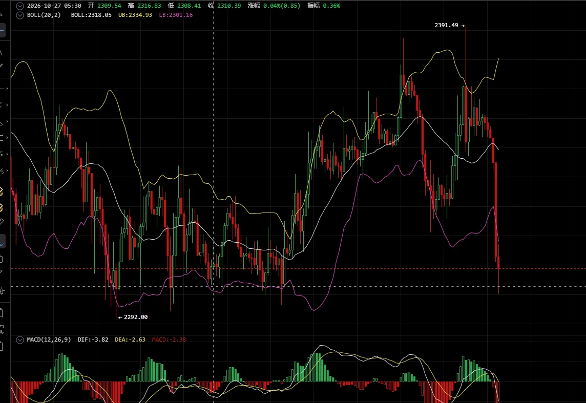Collapse the candlestick info row showing 2026-10-27
Image resolution: width=586 pixels, height=403 pixels.
[x=20, y=6]
